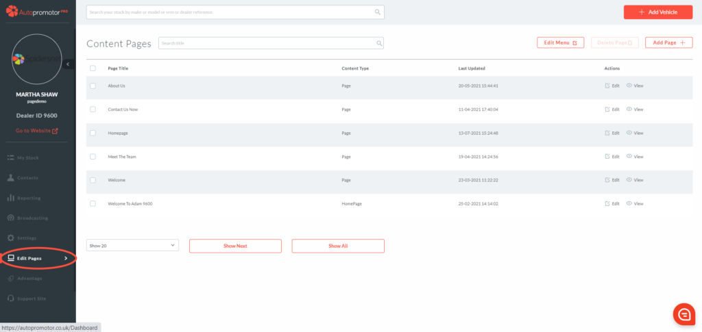
Task: Tick the select-all checkbox in table header
Action: (x=93, y=68)
